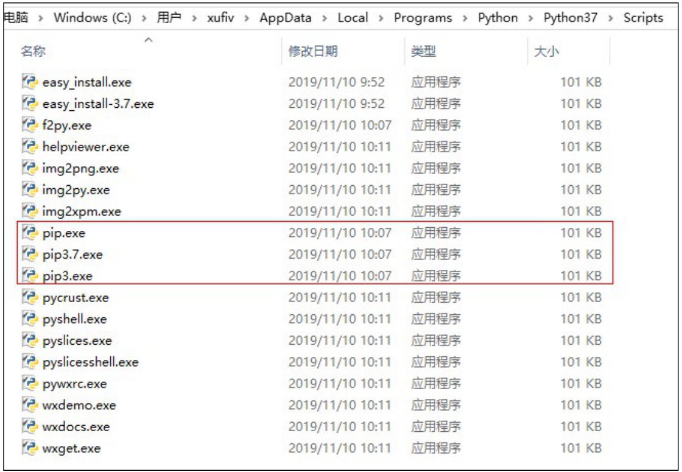Go to Programs folder in breadcrumb
This screenshot has height=472, width=682.
(x=423, y=18)
